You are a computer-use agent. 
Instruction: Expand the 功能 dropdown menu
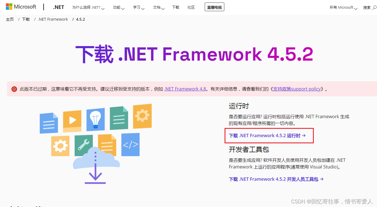[x=119, y=8]
